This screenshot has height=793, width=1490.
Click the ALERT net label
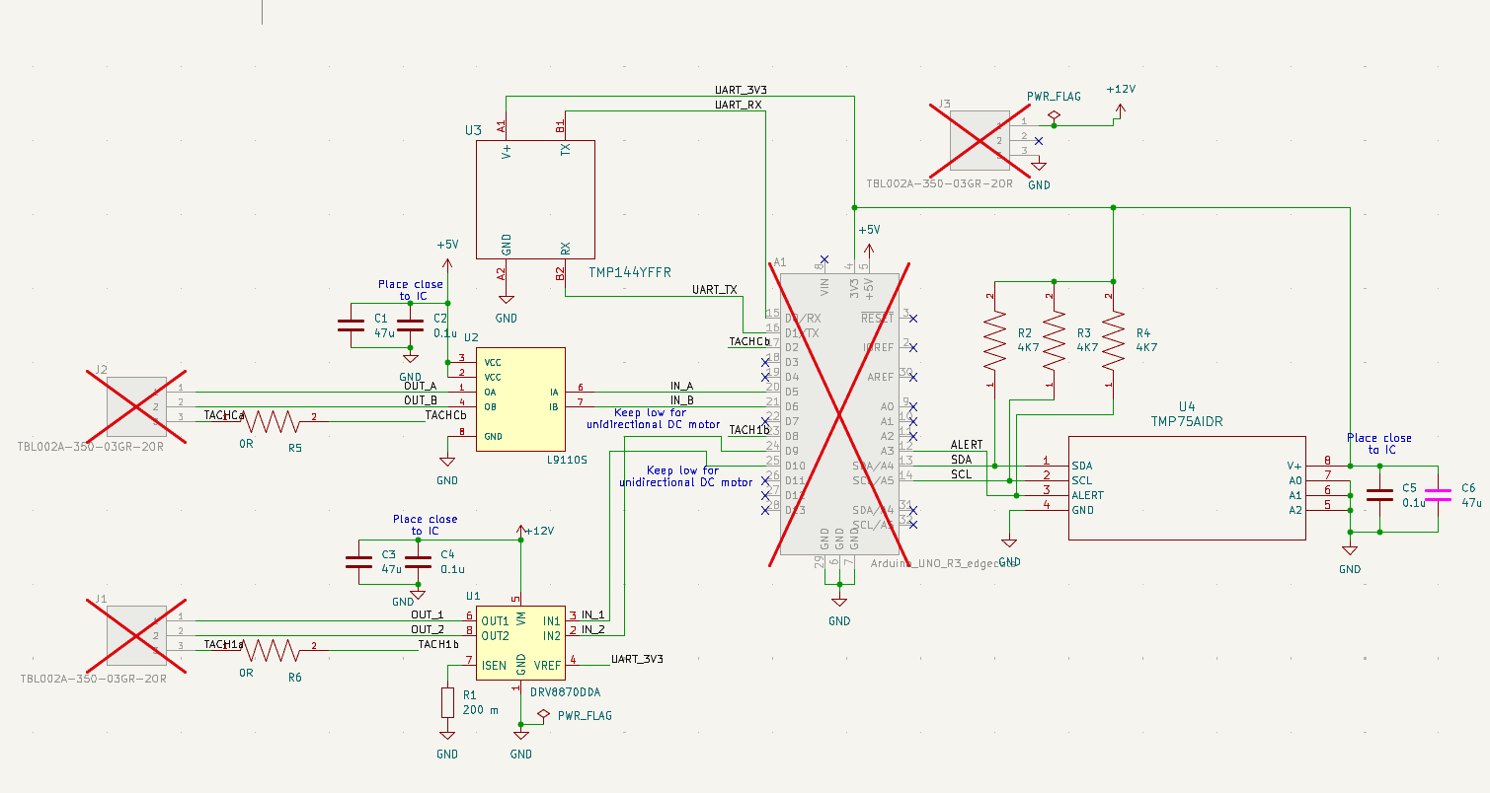point(966,445)
